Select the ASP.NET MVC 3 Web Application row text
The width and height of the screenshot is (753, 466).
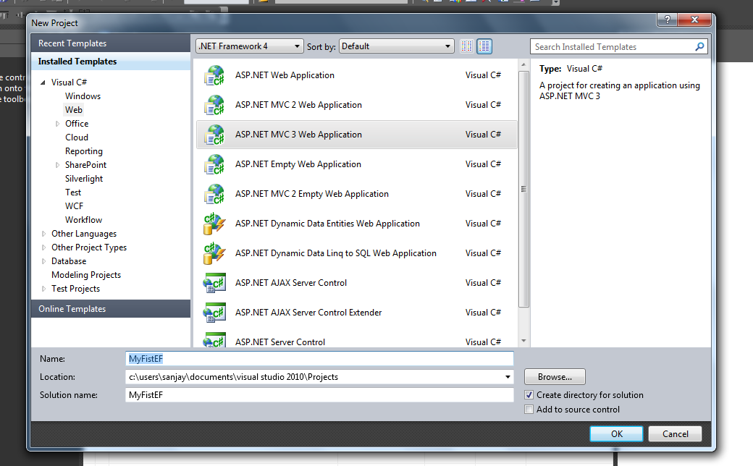[298, 135]
